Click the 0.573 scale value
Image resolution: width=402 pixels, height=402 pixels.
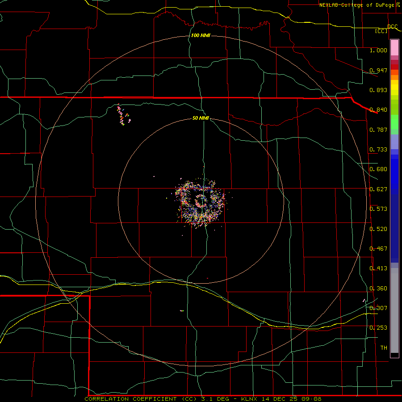point(378,209)
